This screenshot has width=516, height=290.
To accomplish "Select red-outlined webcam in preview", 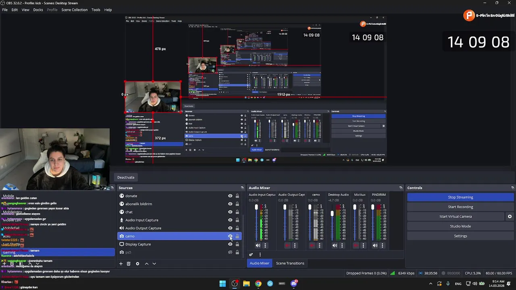I will pos(153,97).
